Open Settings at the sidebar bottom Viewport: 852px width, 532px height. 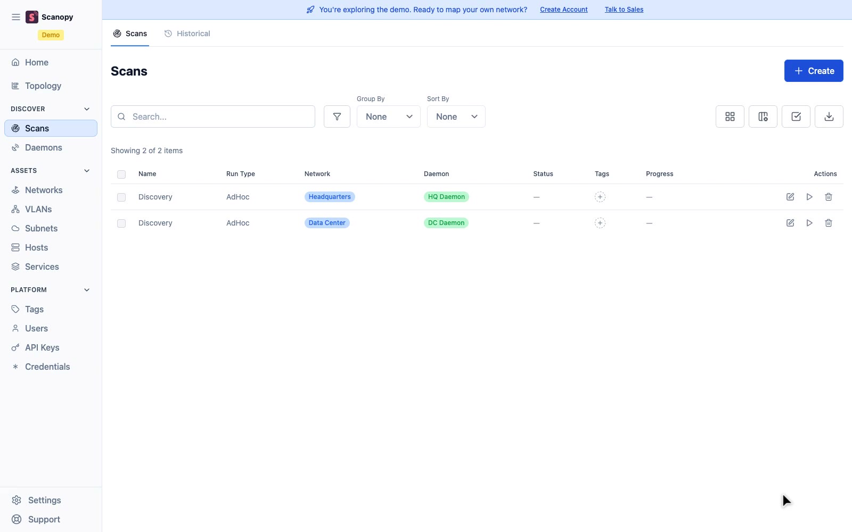pos(51,500)
